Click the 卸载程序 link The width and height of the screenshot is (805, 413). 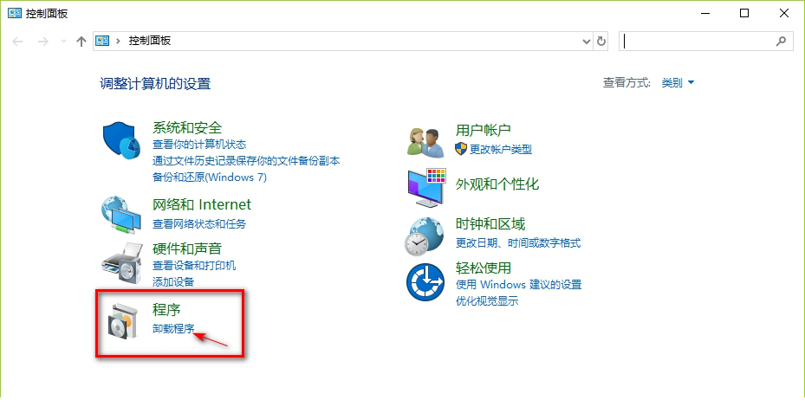coord(173,328)
